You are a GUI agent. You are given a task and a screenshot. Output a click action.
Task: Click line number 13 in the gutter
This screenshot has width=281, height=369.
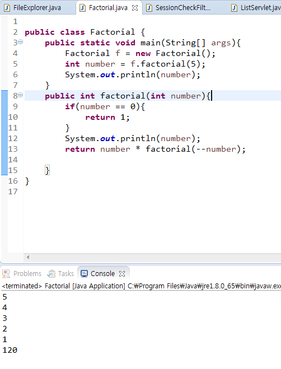pyautogui.click(x=13, y=149)
